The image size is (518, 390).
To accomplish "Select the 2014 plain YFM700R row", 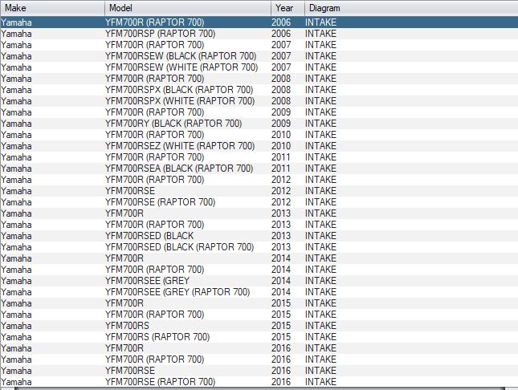I will 259,258.
